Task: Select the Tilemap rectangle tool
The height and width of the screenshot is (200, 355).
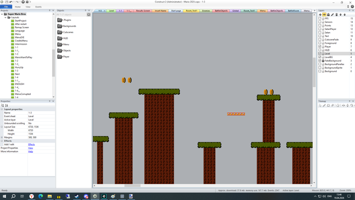Action: pyautogui.click(x=328, y=105)
